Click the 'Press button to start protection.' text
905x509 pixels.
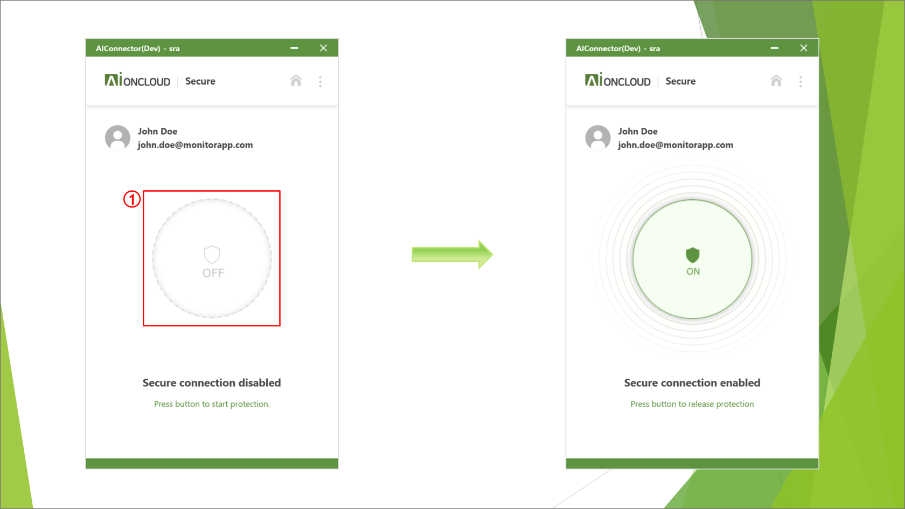click(x=212, y=404)
